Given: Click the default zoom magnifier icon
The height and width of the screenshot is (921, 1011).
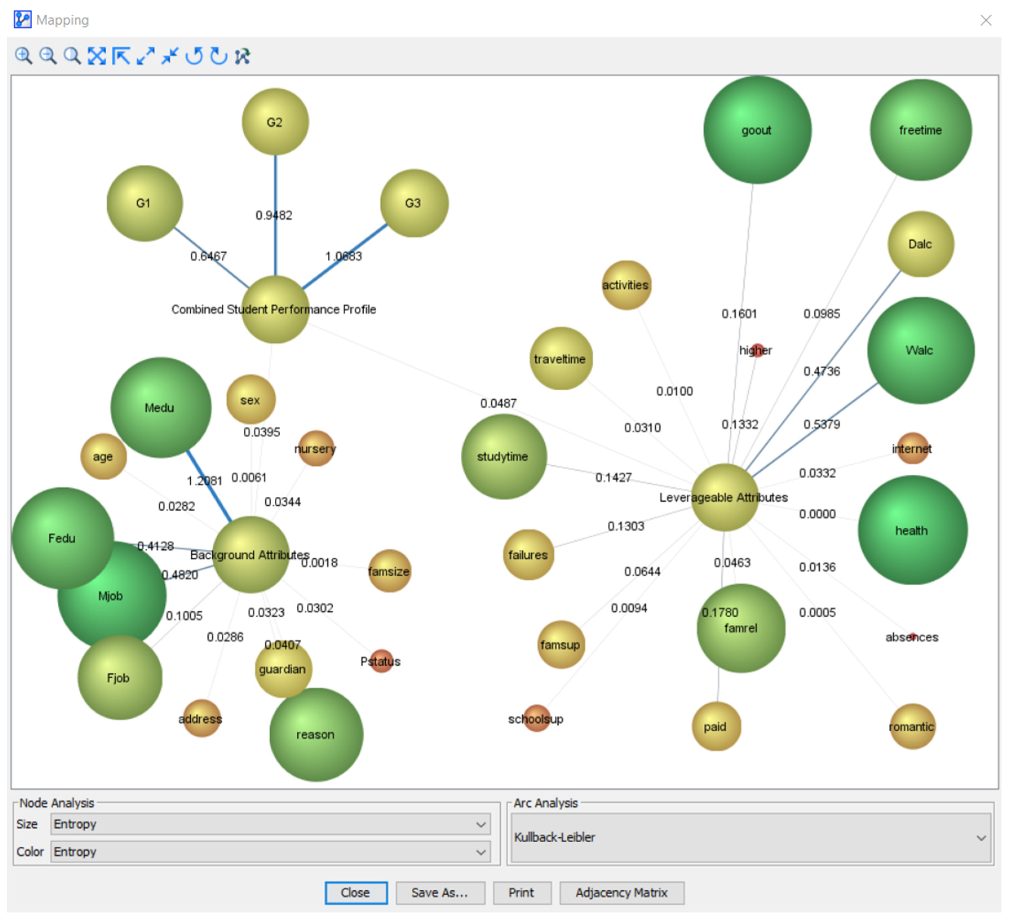Looking at the screenshot, I should pos(72,56).
